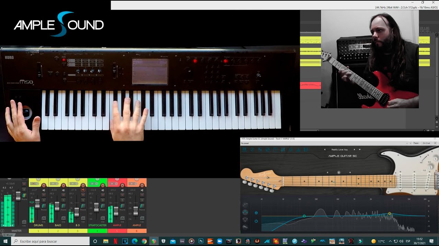439x246 pixels.
Task: Mute the DRUMS mixer track
Action: tap(44, 195)
